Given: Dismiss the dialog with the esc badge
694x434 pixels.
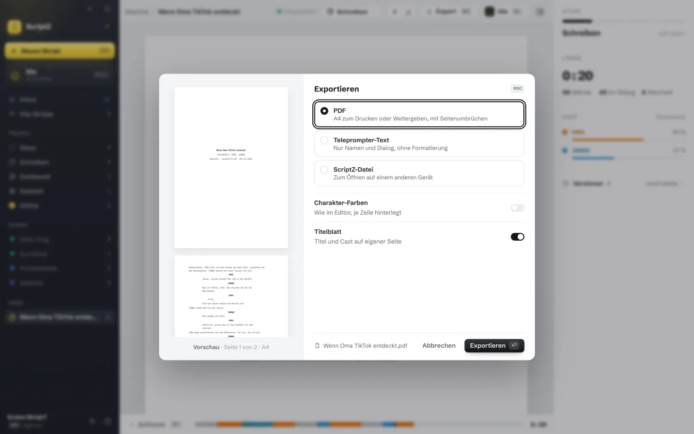Looking at the screenshot, I should click(517, 89).
